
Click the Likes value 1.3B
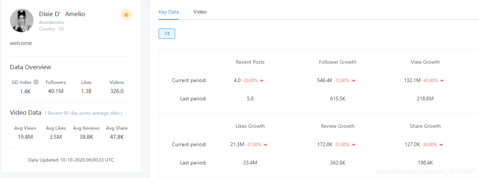86,91
